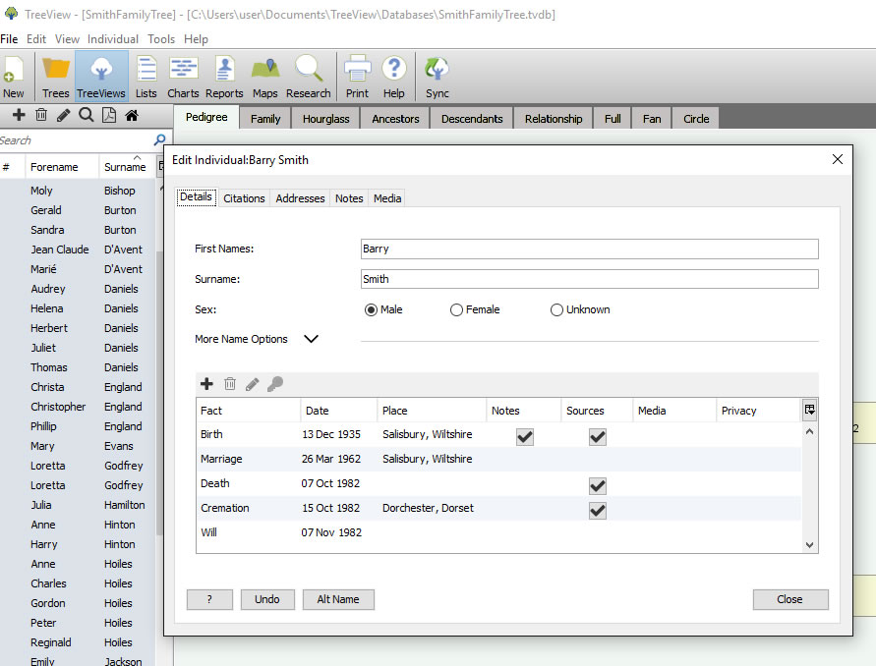
Task: Switch to the Addresses tab
Action: pyautogui.click(x=300, y=198)
